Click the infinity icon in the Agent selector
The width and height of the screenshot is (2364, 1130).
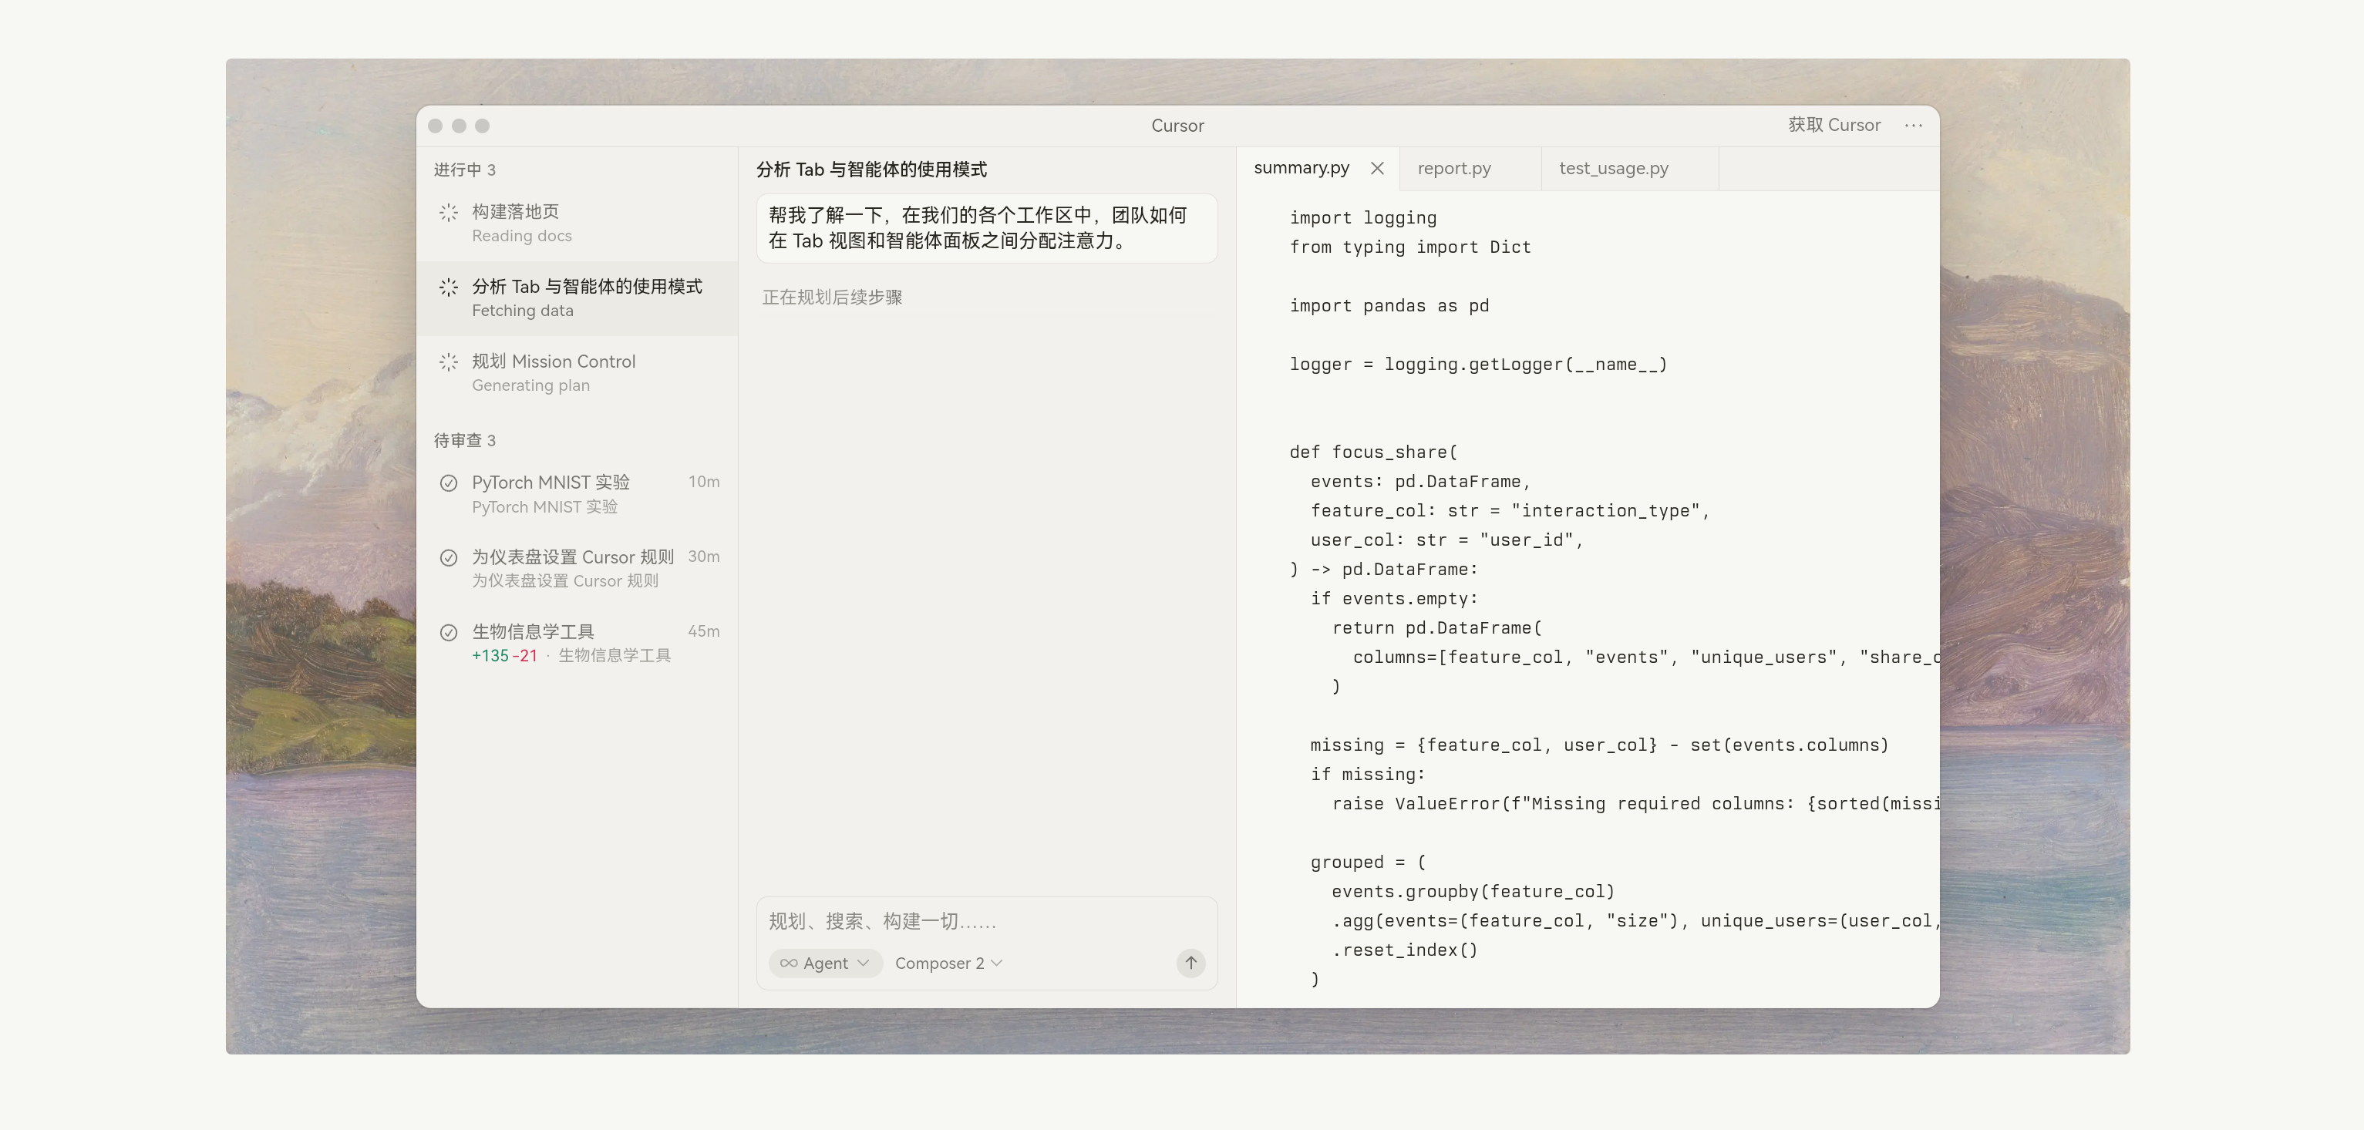coord(788,963)
